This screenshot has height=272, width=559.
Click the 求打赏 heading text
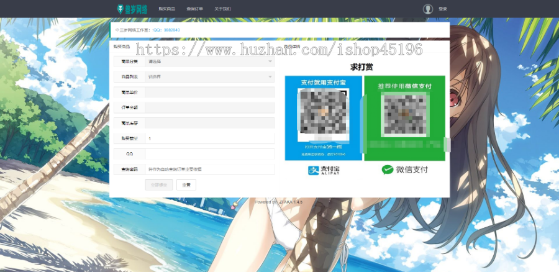[361, 67]
